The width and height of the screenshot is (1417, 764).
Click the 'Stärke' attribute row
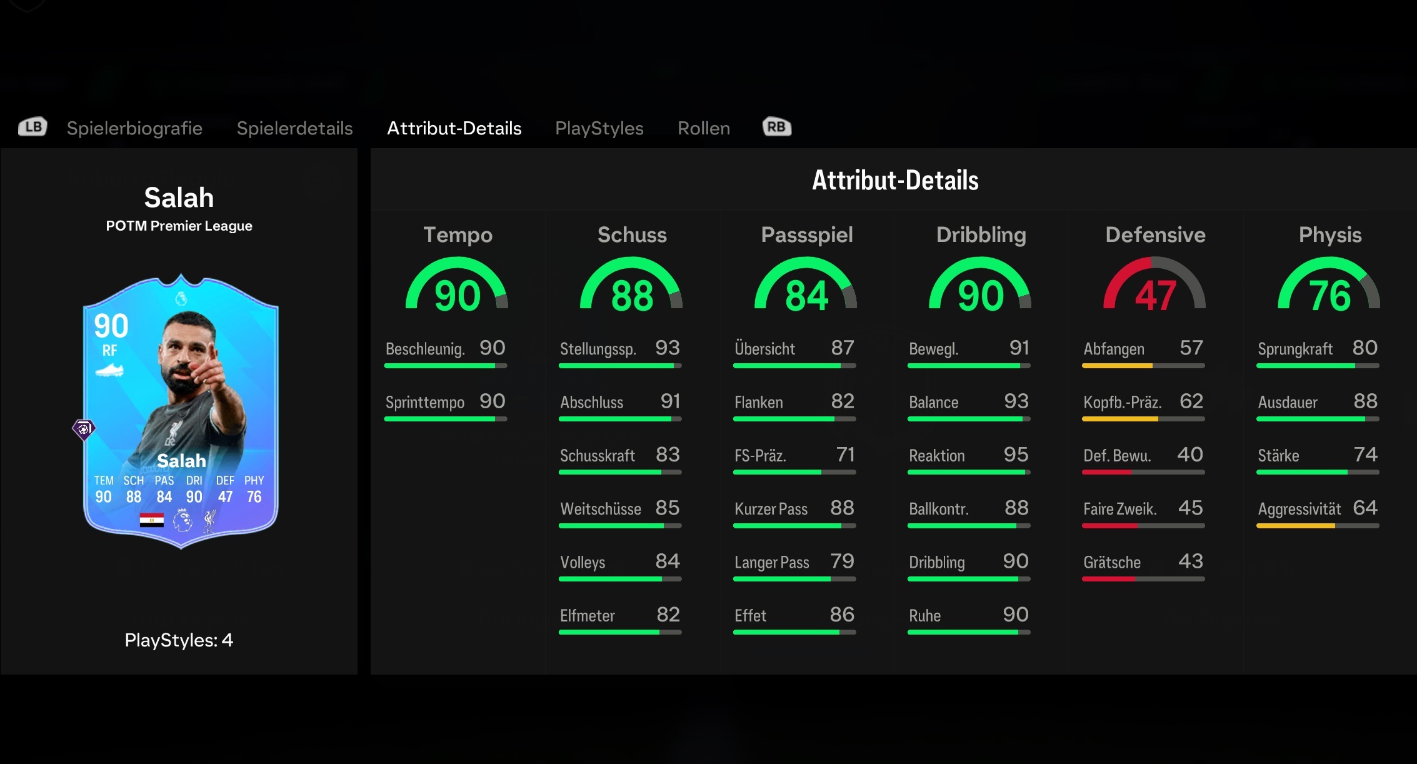[1318, 459]
